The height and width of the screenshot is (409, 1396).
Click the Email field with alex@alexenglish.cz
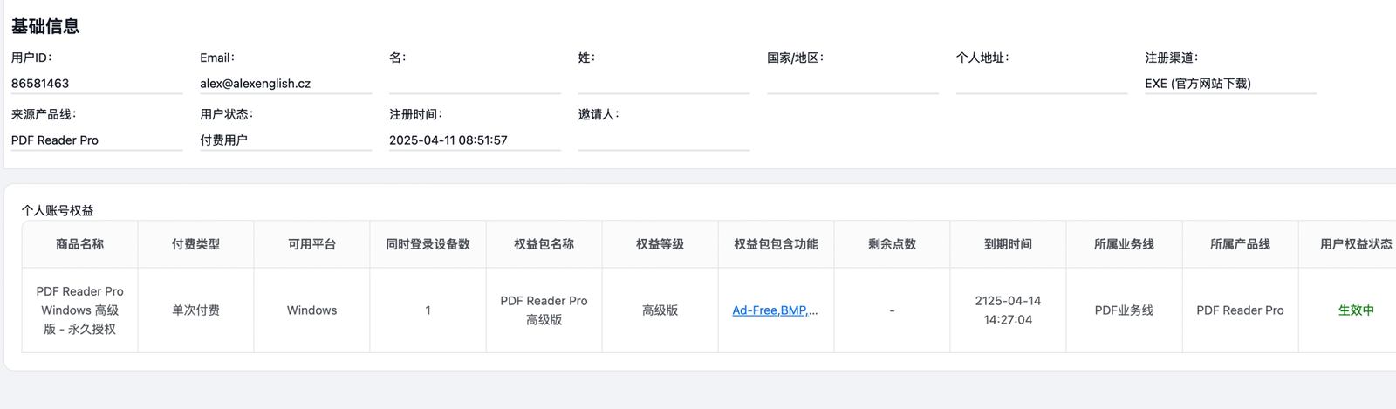285,84
